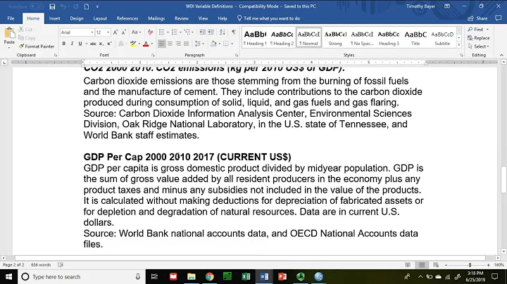Toggle bold formatting with the B button
Screen dimensions: 507x284
tap(63, 44)
